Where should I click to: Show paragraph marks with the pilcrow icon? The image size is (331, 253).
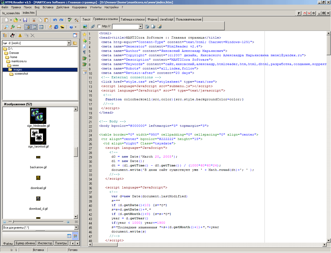(85, 52)
